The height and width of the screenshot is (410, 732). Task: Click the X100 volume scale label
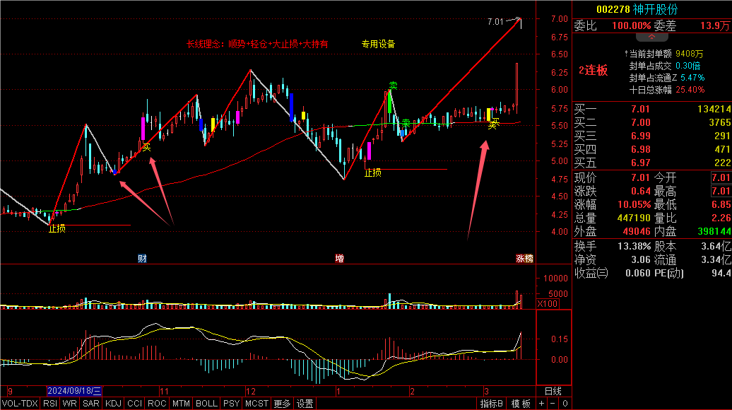point(547,303)
